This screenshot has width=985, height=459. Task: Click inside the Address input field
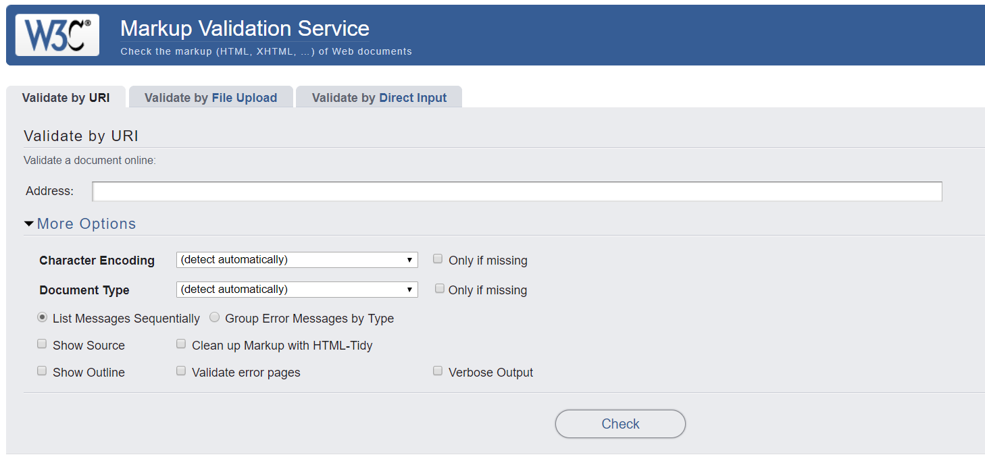point(517,191)
